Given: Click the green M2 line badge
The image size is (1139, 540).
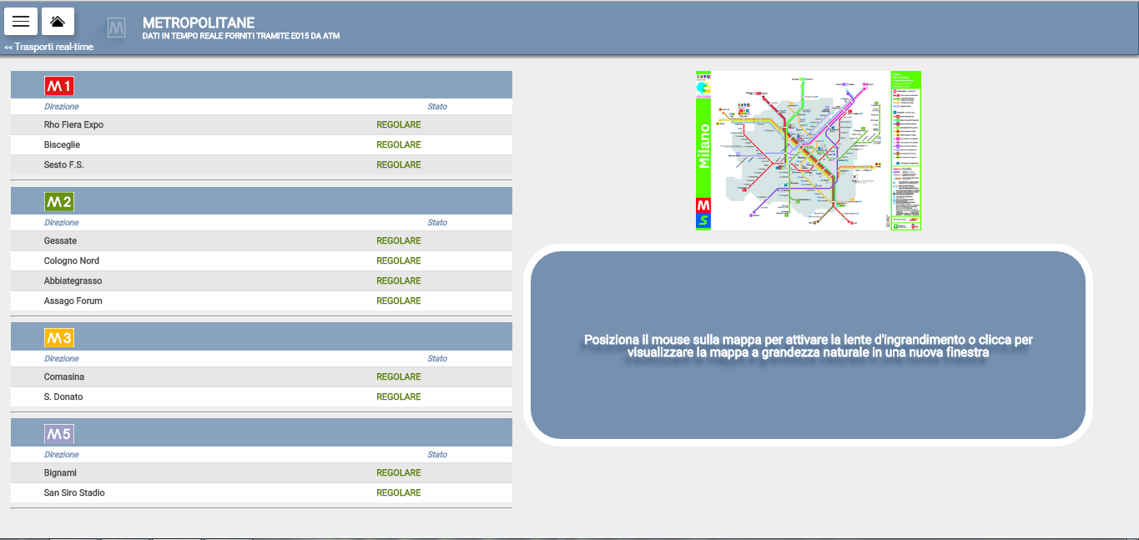Looking at the screenshot, I should coord(59,202).
